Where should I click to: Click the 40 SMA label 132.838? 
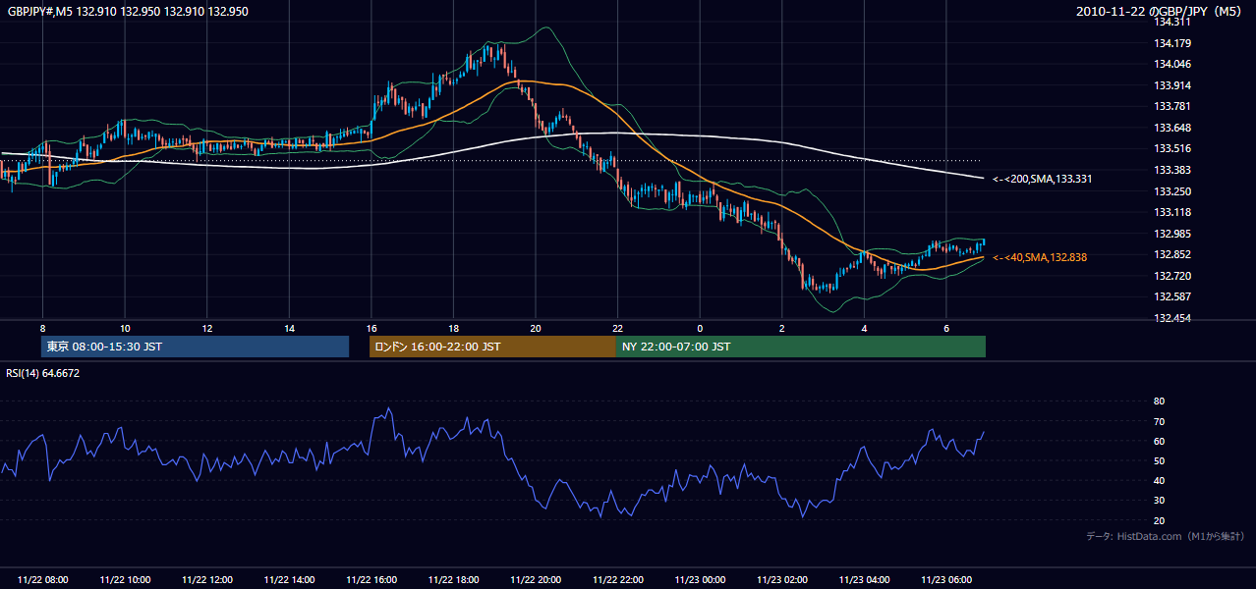coord(1040,257)
